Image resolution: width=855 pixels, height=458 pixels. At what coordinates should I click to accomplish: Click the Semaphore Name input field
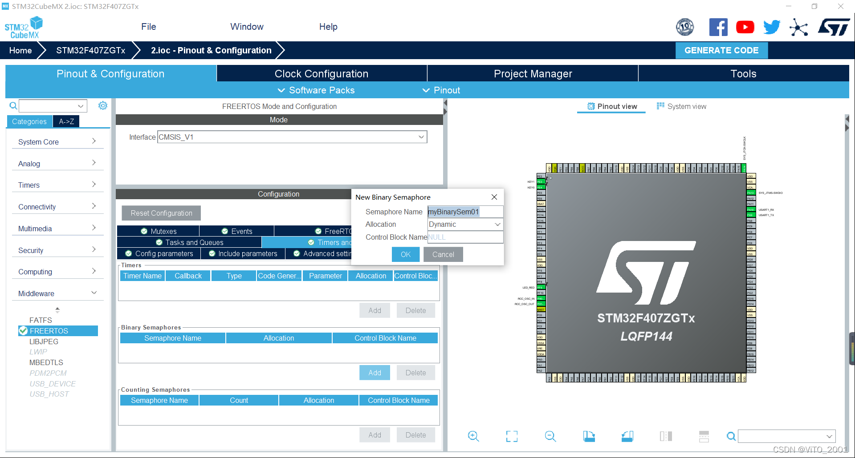click(x=465, y=212)
